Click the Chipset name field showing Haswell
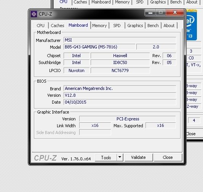Image resolution: width=203 pixels, height=192 pixels. [x=120, y=56]
